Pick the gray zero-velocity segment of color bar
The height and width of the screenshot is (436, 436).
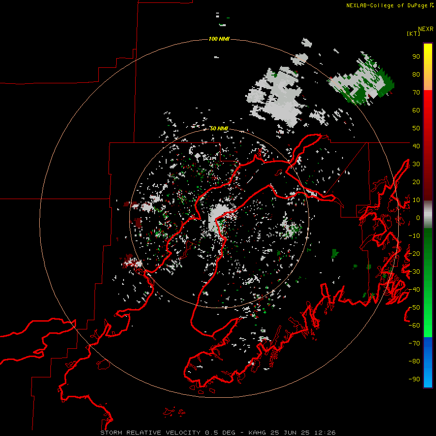(x=428, y=215)
